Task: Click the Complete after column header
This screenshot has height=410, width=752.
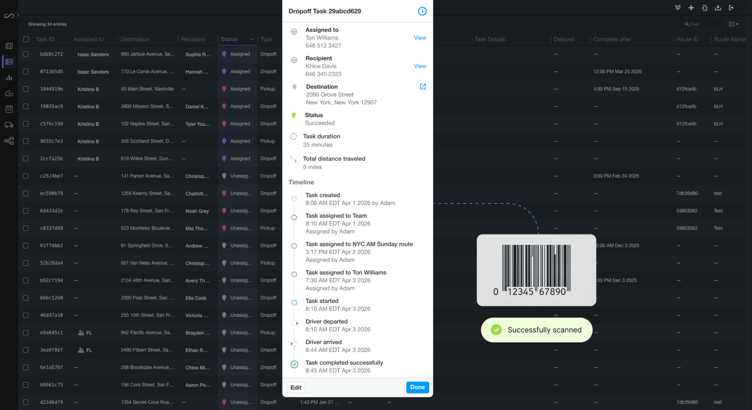Action: [x=612, y=39]
